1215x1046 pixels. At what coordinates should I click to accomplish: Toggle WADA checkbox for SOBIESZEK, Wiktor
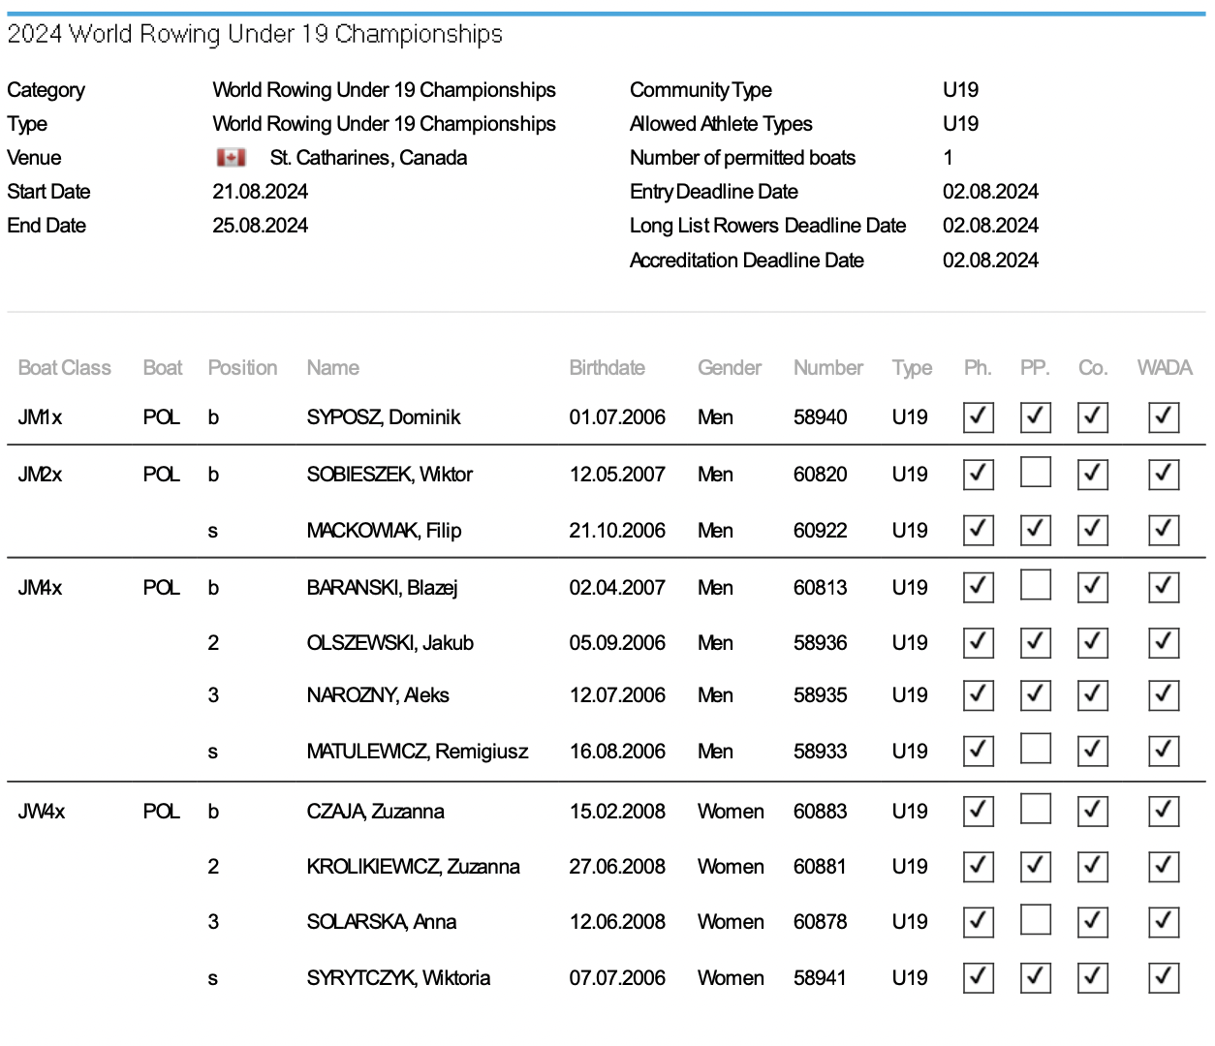click(x=1164, y=474)
